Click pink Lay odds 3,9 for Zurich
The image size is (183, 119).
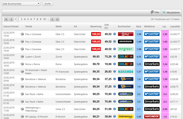pyautogui.click(x=165, y=56)
